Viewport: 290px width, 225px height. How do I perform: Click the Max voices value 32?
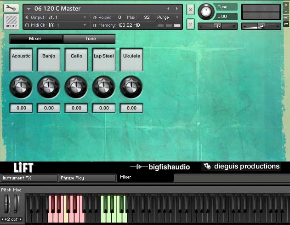147,17
